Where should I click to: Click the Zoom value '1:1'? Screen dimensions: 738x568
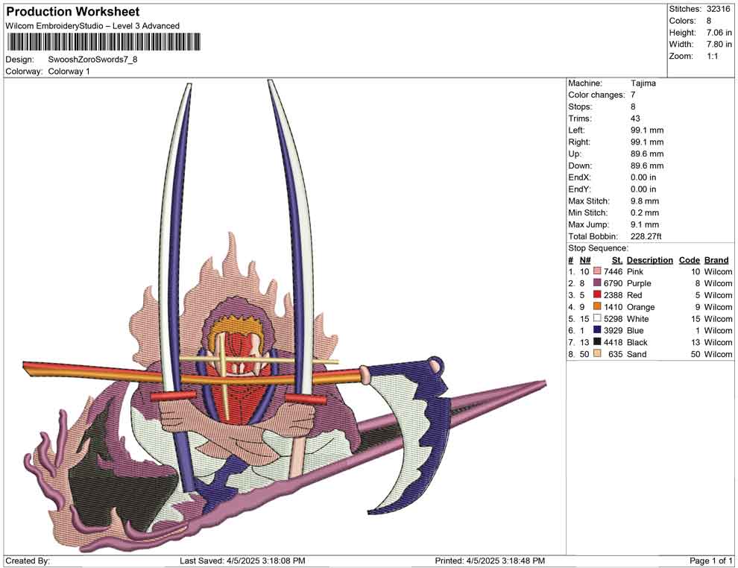tap(712, 56)
